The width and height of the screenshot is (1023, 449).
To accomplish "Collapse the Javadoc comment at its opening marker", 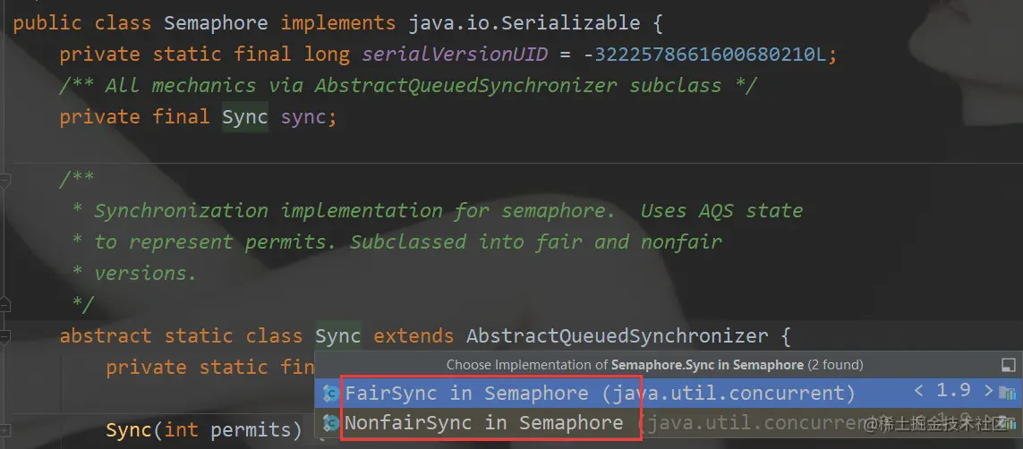I will point(4,179).
